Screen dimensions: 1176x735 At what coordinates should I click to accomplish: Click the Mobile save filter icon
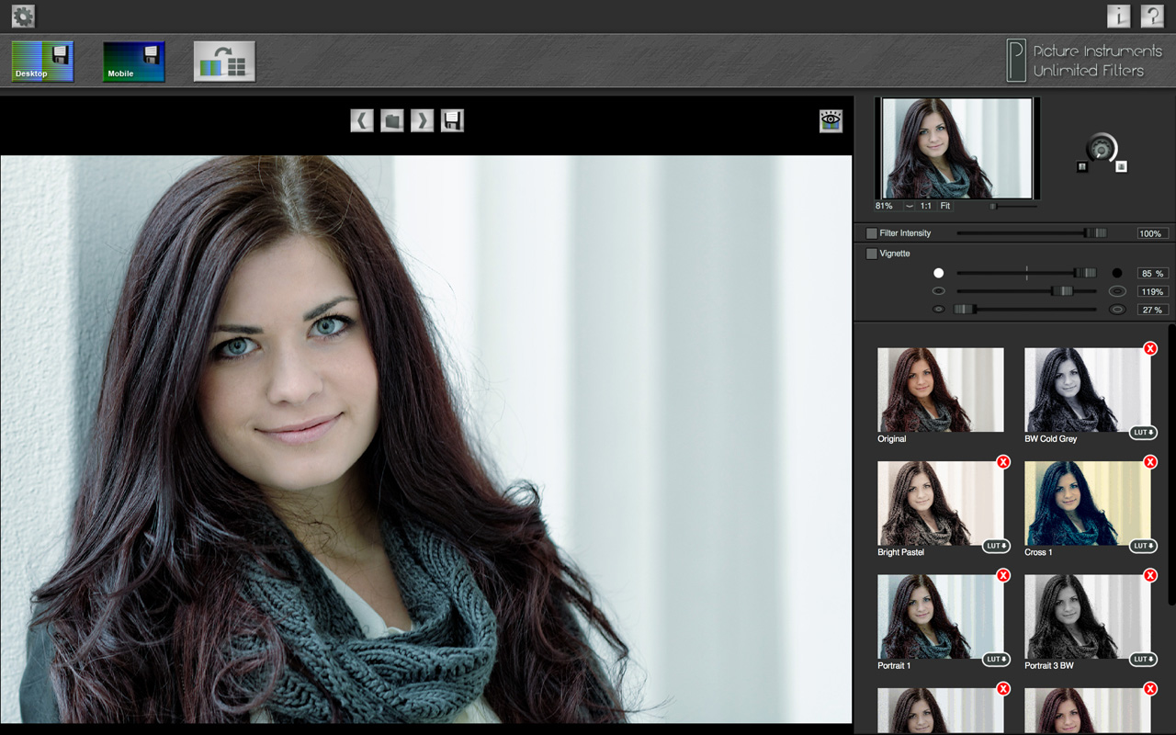134,62
